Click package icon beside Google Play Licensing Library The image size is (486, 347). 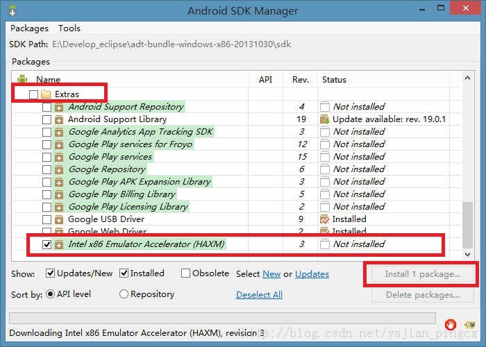58,207
